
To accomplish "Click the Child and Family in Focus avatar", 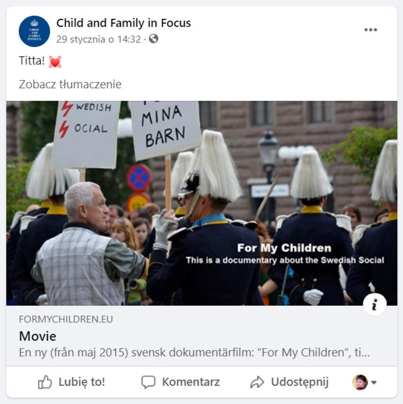I will point(34,31).
